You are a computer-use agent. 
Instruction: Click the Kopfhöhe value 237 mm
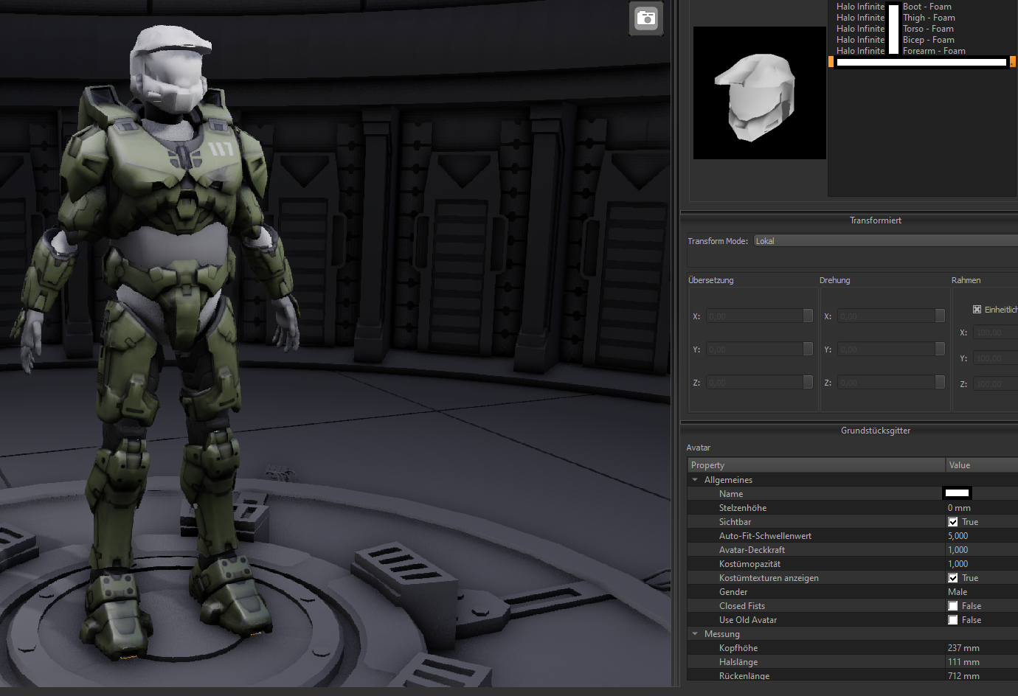tap(963, 648)
